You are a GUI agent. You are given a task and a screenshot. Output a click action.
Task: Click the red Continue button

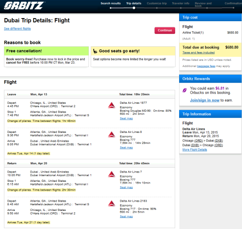(165, 30)
